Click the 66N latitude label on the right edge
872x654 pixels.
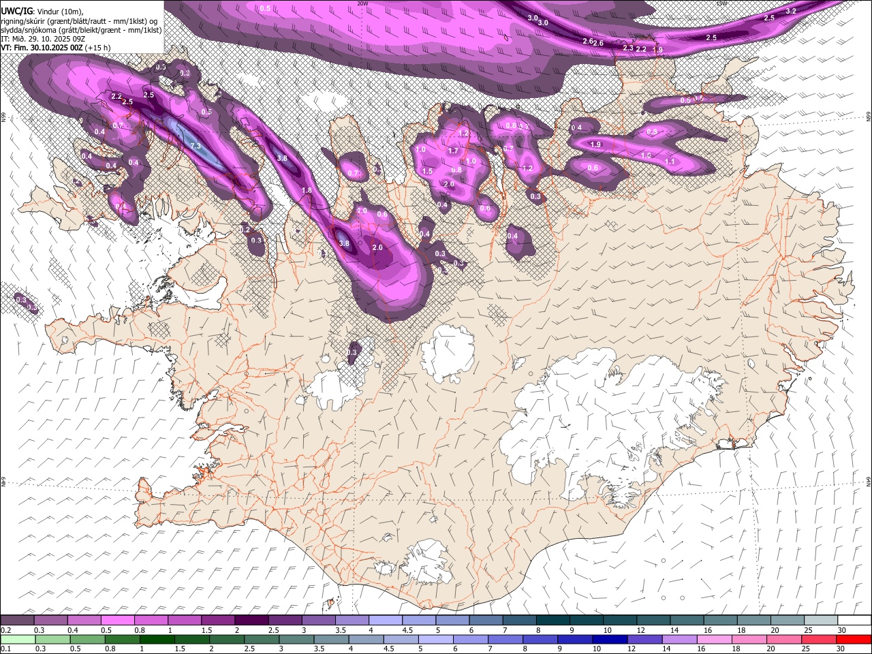pyautogui.click(x=869, y=117)
